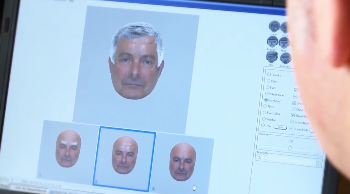
Task: Click the Opacity slider handle
Action: click(x=290, y=148)
